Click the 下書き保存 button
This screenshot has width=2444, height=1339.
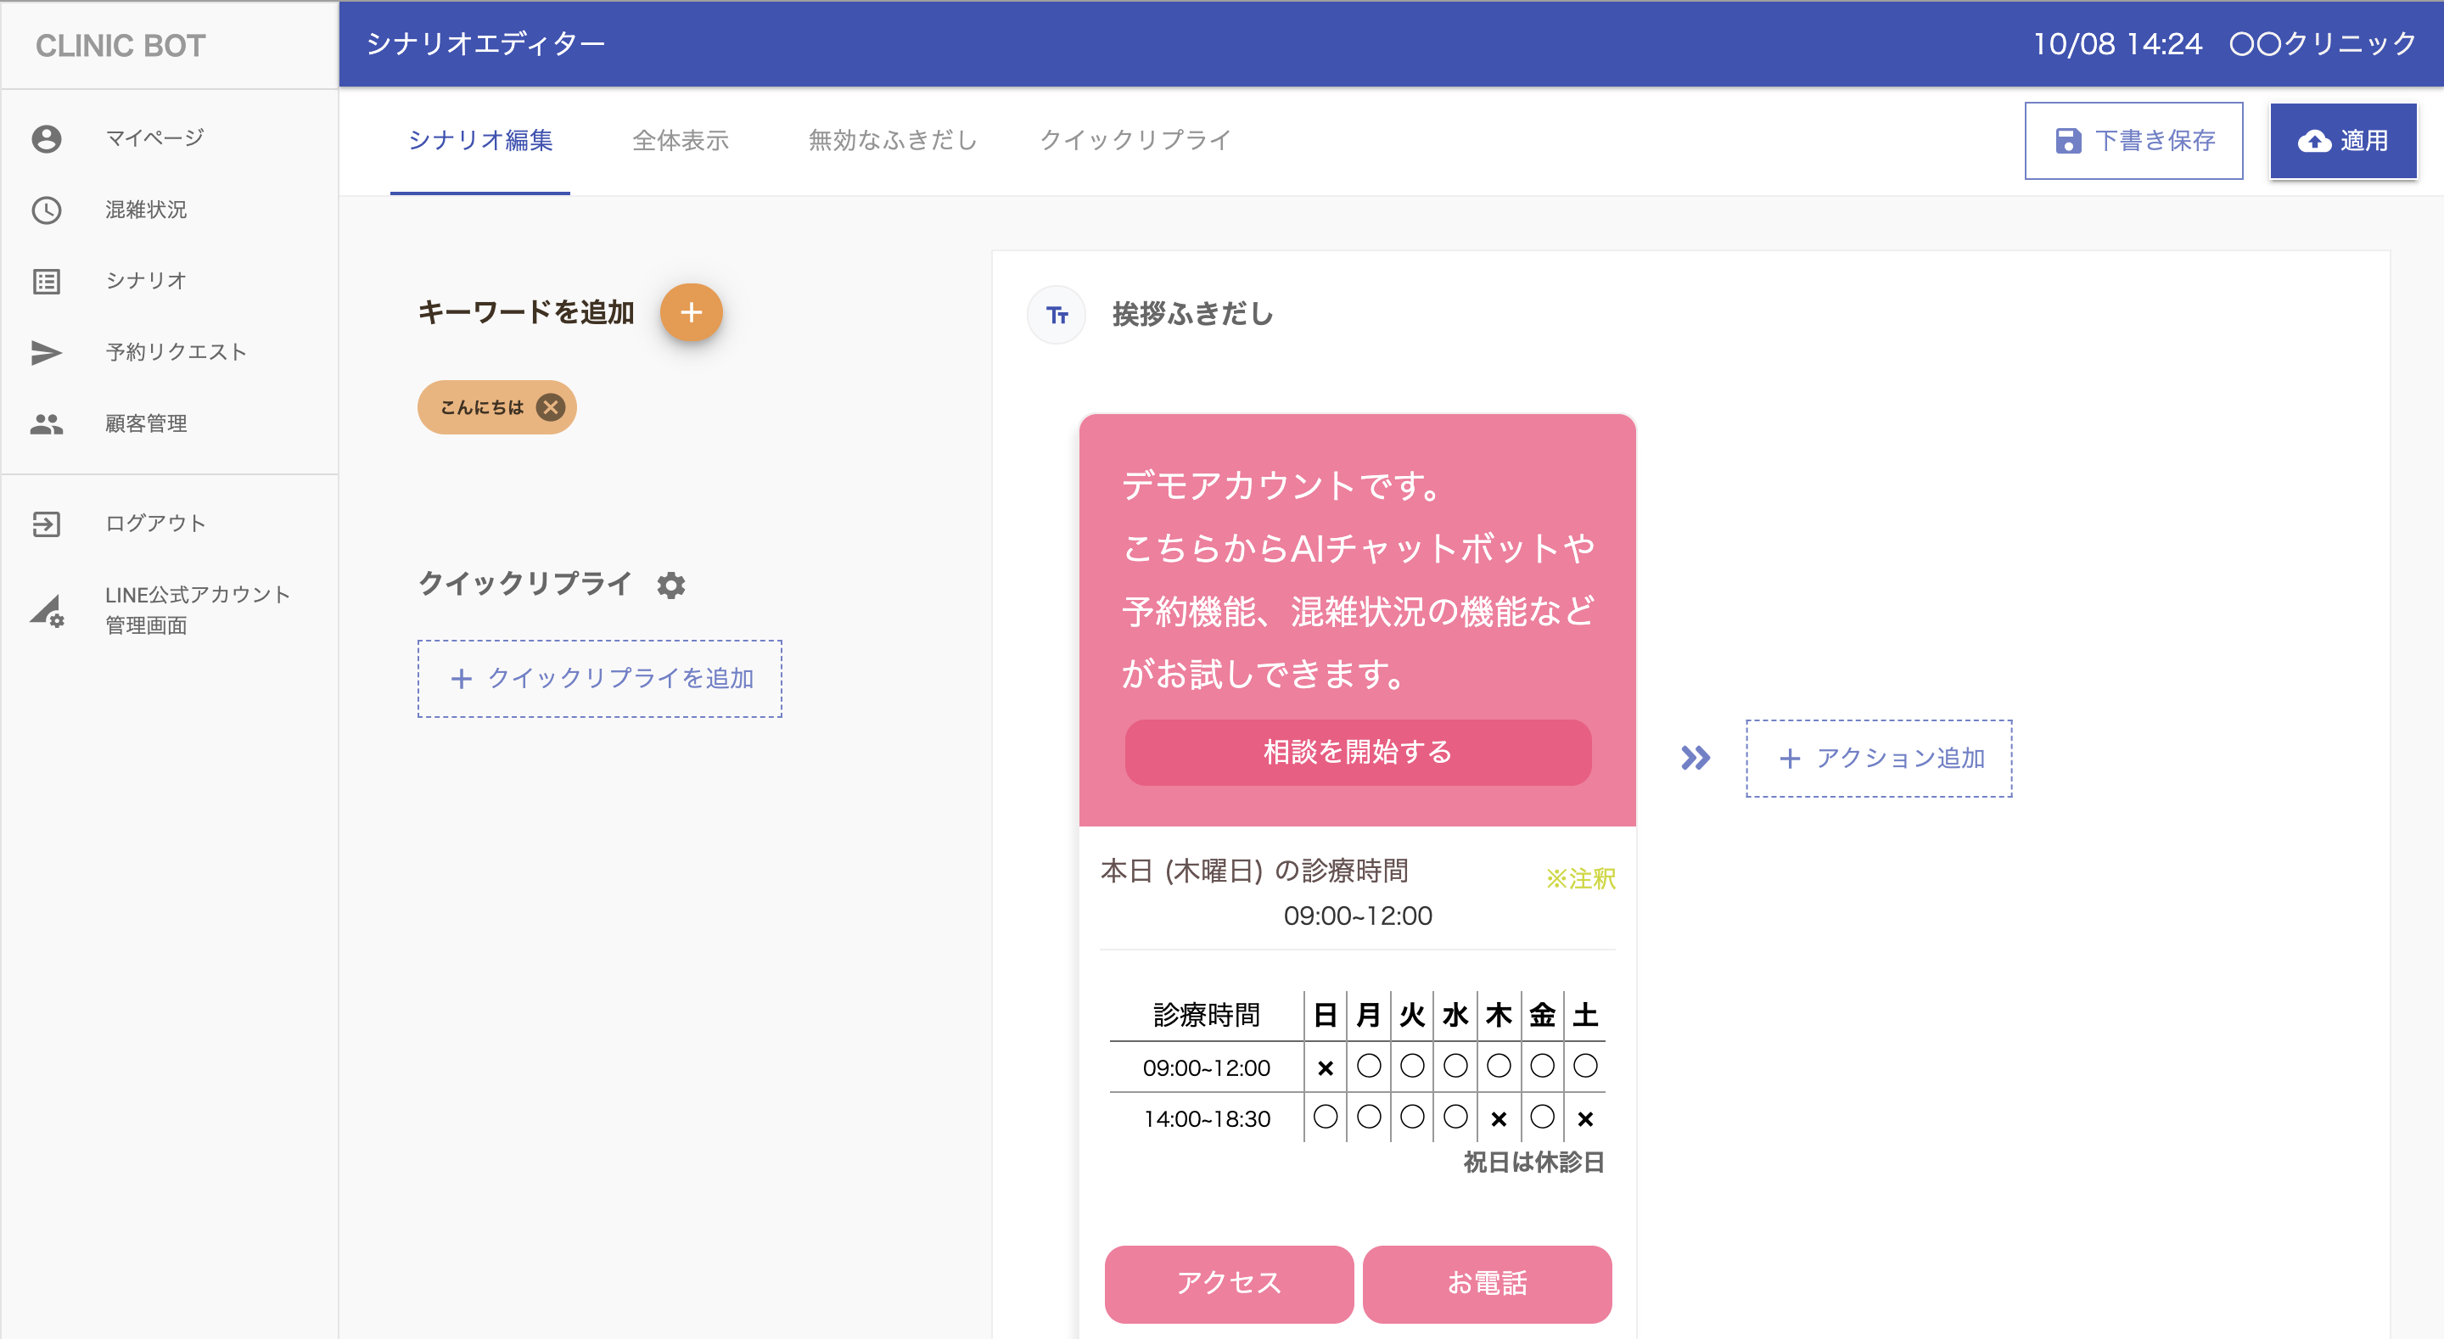click(2133, 141)
